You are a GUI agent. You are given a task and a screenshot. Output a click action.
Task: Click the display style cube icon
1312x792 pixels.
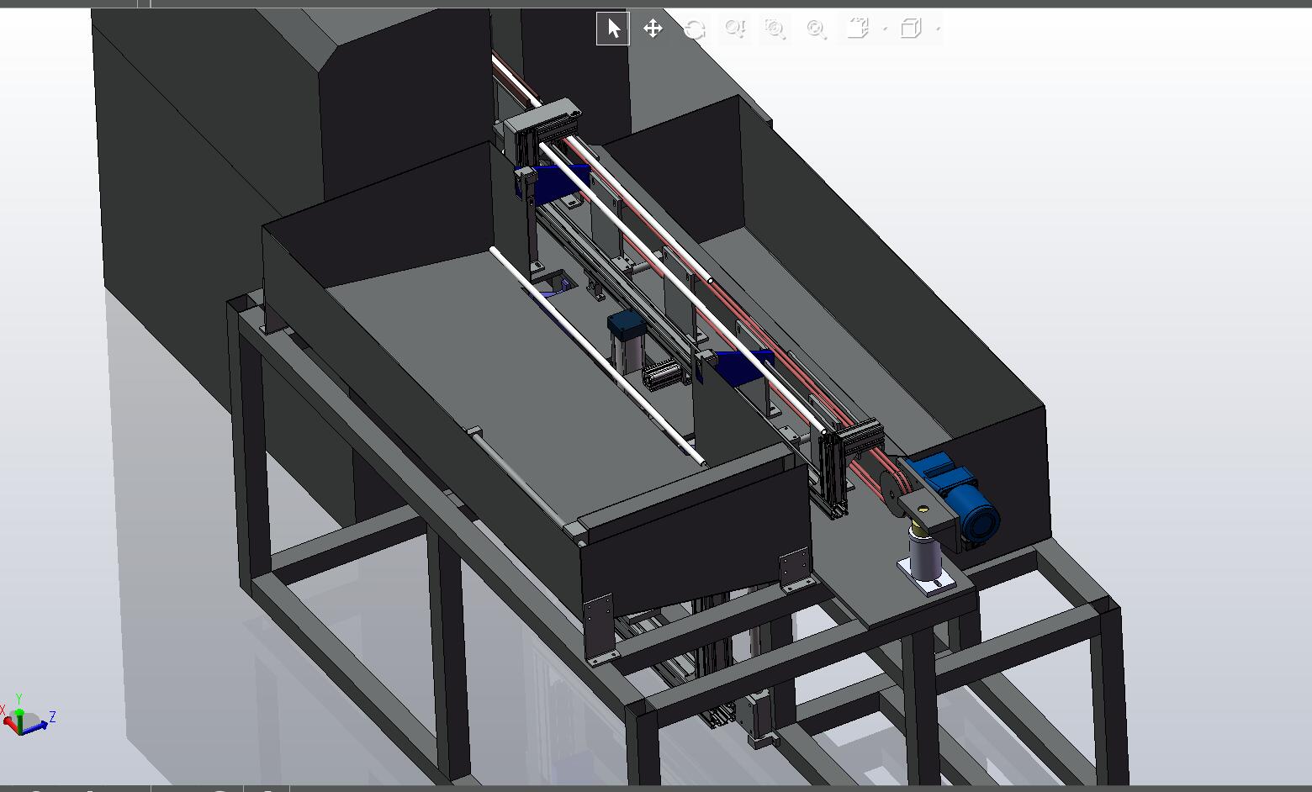click(910, 29)
